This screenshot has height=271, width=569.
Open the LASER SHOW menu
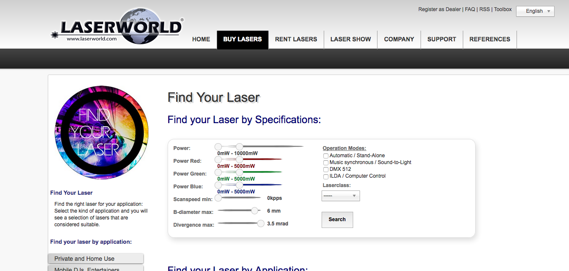[x=351, y=39]
